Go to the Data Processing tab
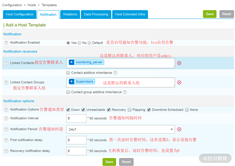The width and height of the screenshot is (235, 166). (96, 14)
